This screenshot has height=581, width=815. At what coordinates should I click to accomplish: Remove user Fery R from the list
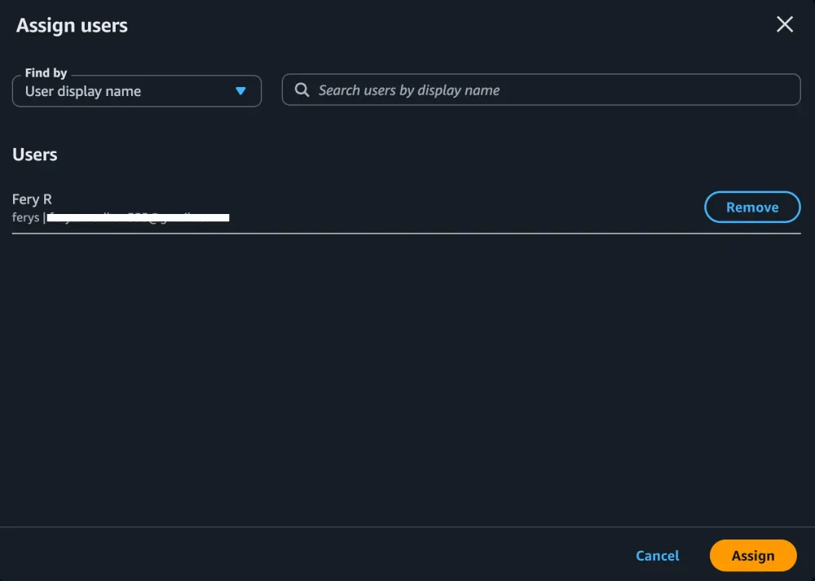click(751, 207)
